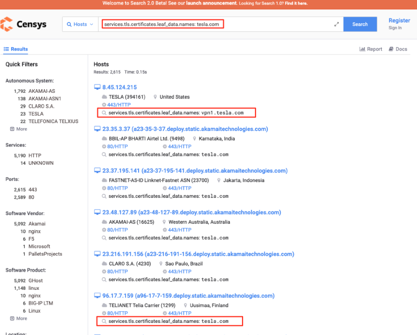Viewport: 417px width, 335px height.
Task: Open the Report chart icon
Action: tap(362, 49)
